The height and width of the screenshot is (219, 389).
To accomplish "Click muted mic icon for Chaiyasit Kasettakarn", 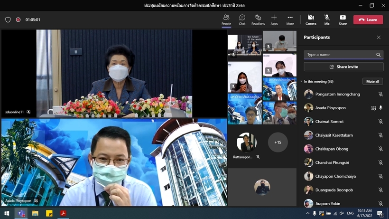I will [380, 135].
